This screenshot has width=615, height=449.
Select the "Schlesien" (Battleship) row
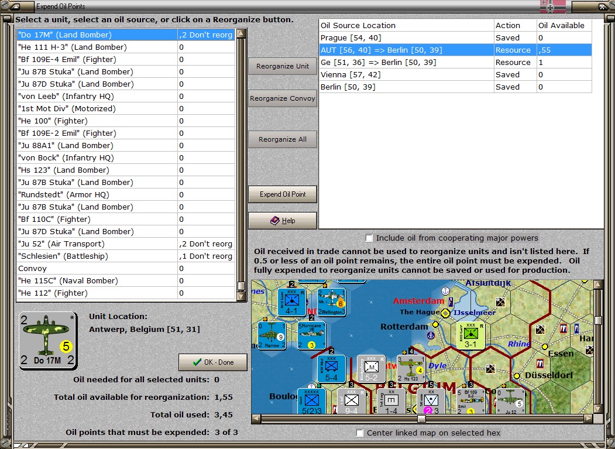point(126,256)
